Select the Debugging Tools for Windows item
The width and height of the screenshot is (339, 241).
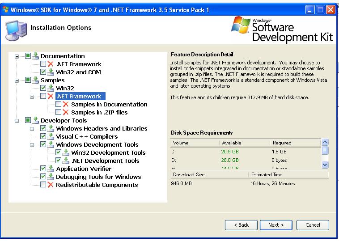click(x=98, y=177)
